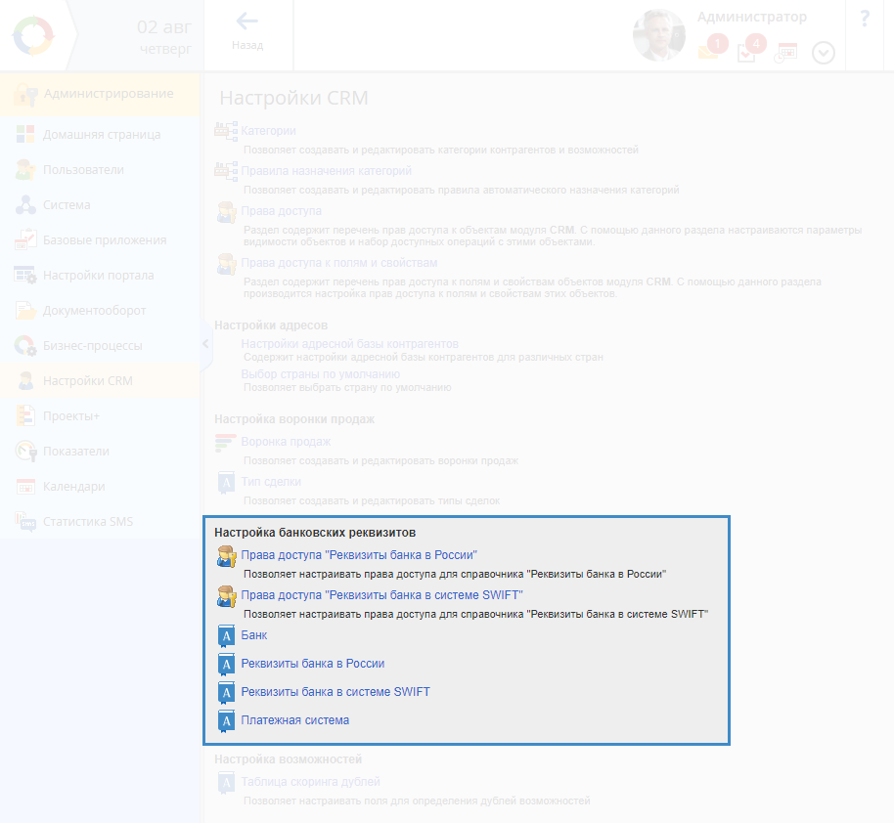Click the ELMA logo icon
This screenshot has height=823, width=894.
coord(35,36)
